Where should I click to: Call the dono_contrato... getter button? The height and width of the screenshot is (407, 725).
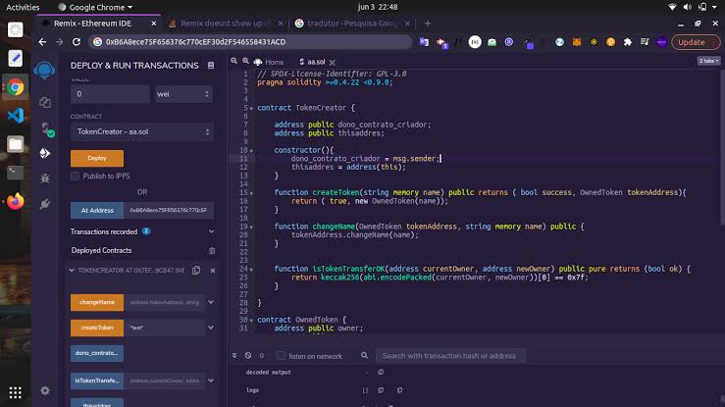click(x=97, y=353)
